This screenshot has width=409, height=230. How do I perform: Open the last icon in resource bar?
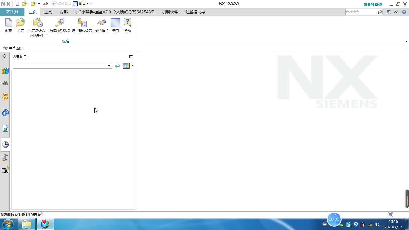click(x=5, y=170)
